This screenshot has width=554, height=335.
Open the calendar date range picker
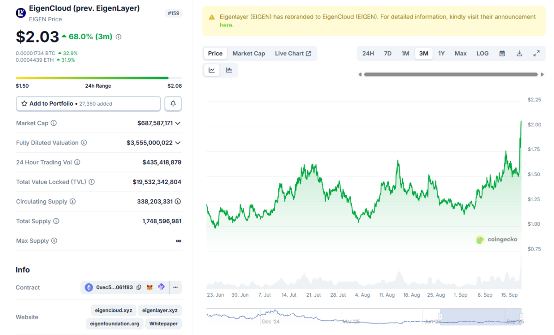click(502, 53)
